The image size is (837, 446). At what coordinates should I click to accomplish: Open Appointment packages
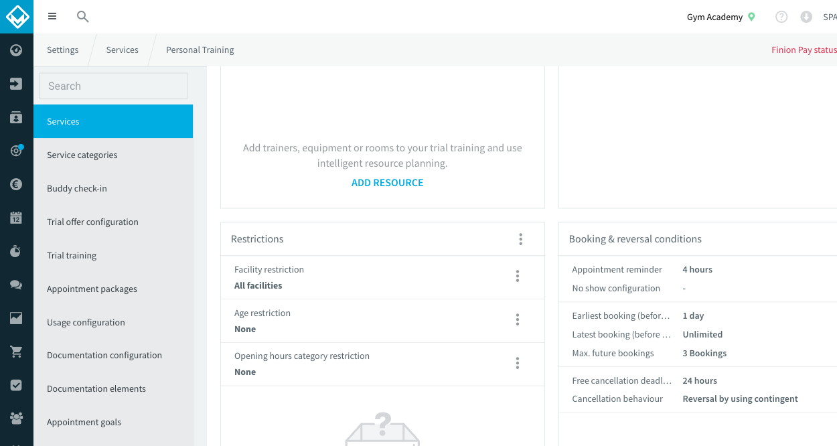113,289
